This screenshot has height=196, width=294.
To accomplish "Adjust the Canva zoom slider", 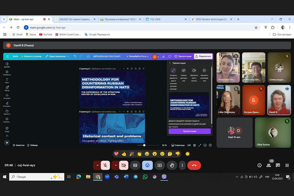I will pos(144,145).
